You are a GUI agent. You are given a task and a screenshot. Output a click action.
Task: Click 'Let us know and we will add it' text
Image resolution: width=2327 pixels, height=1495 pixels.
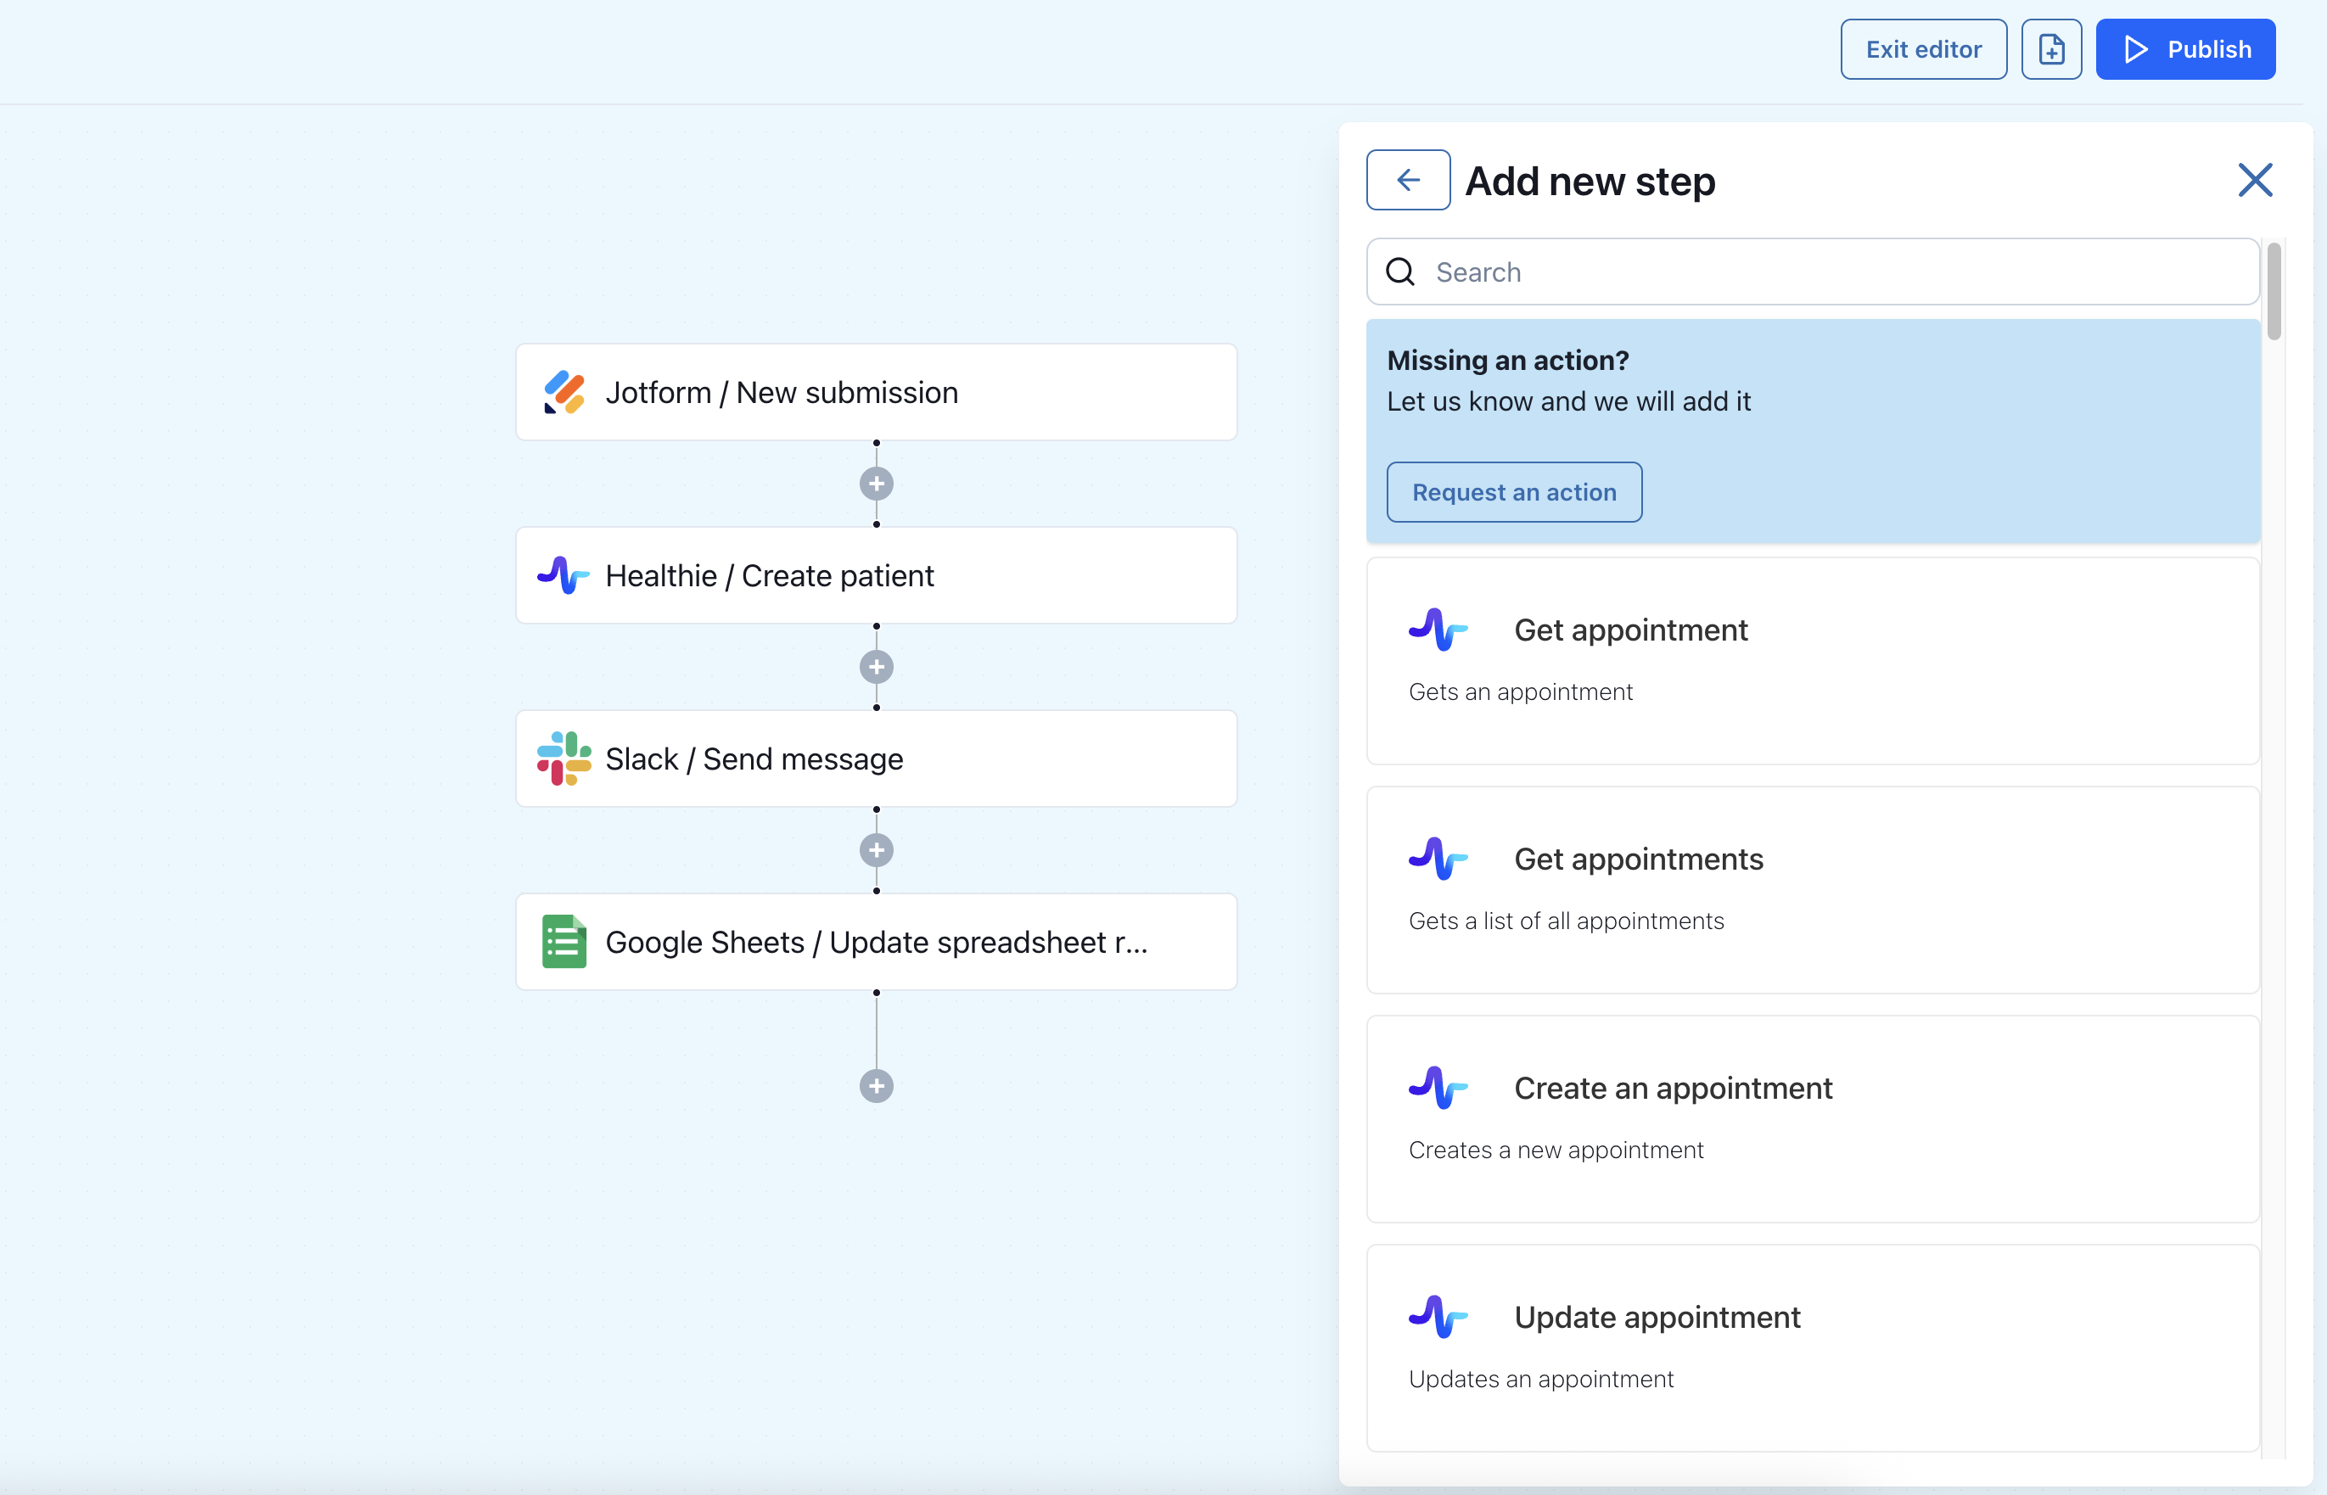1569,402
